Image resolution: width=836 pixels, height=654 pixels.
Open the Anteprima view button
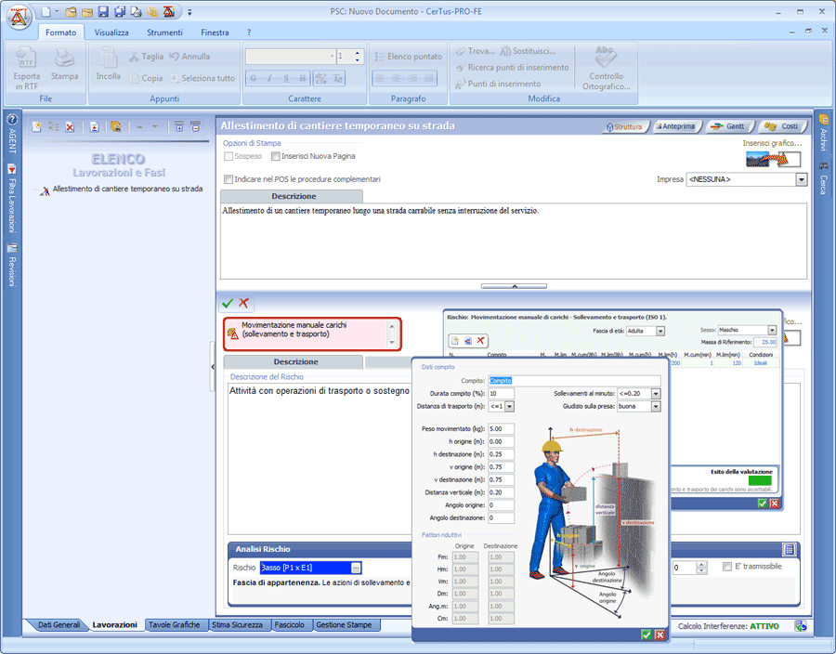tap(675, 126)
